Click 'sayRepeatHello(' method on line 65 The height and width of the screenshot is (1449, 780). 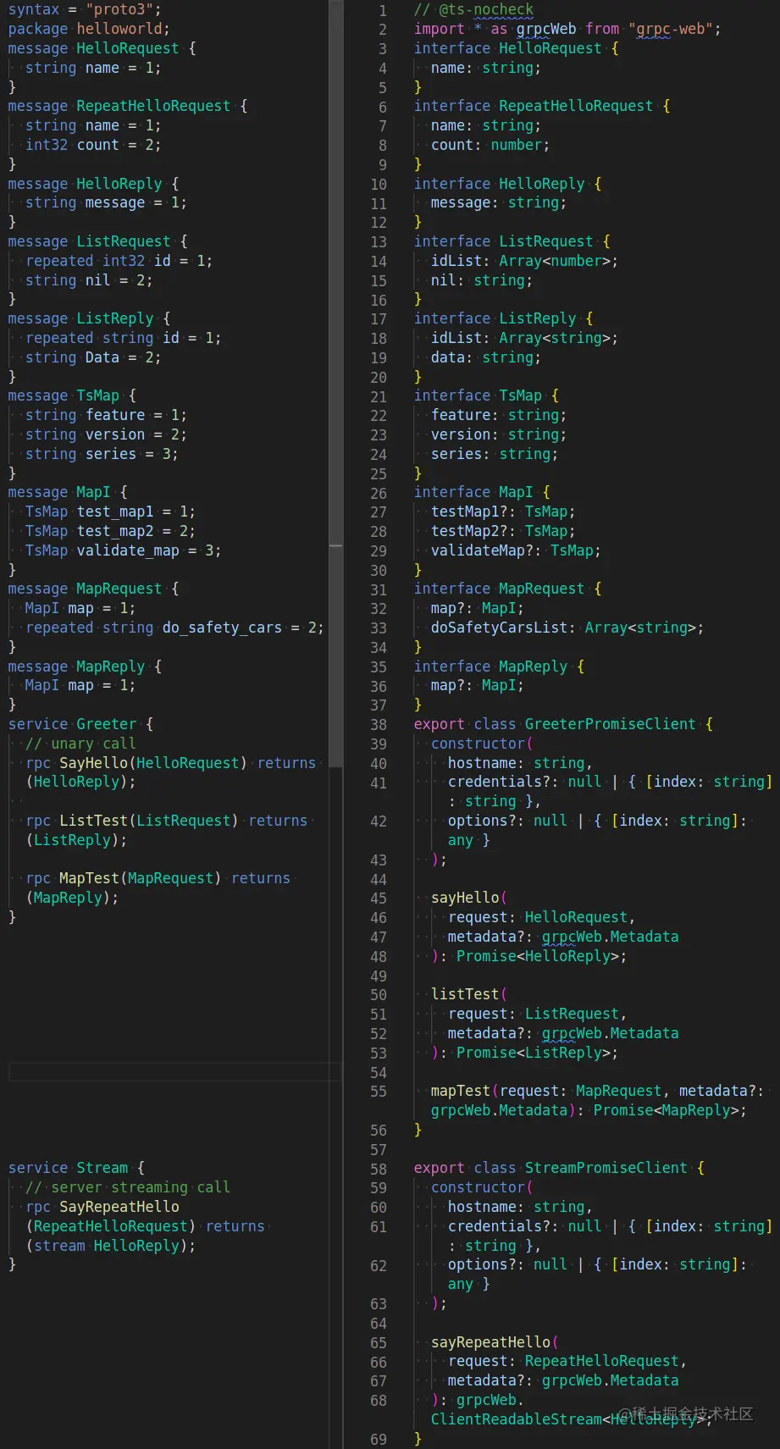point(495,1342)
